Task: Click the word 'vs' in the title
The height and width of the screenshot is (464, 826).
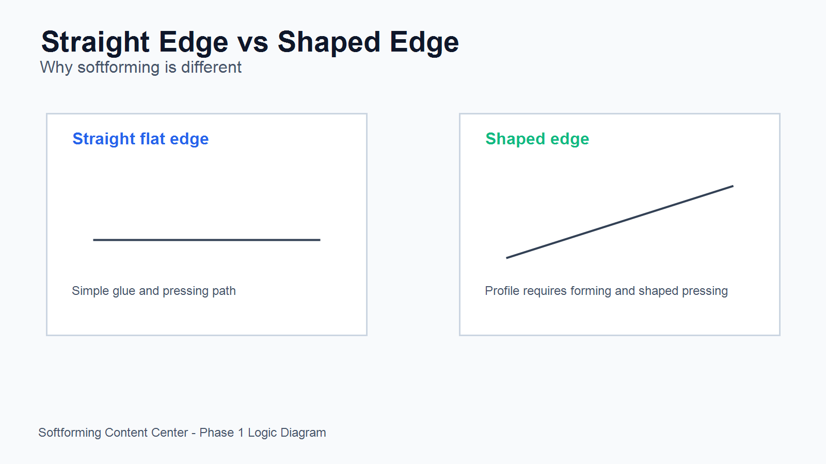Action: [253, 43]
